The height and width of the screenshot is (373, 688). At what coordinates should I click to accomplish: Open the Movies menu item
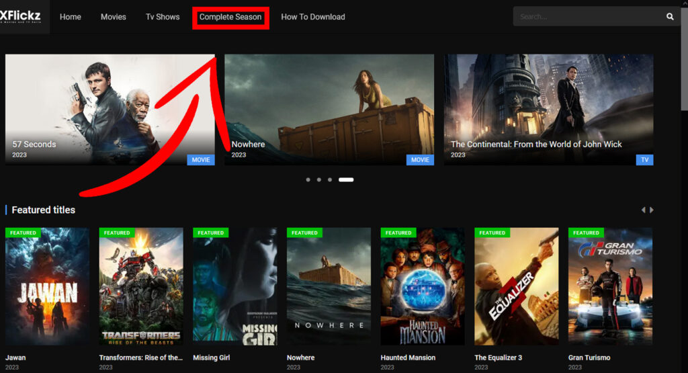pyautogui.click(x=113, y=17)
